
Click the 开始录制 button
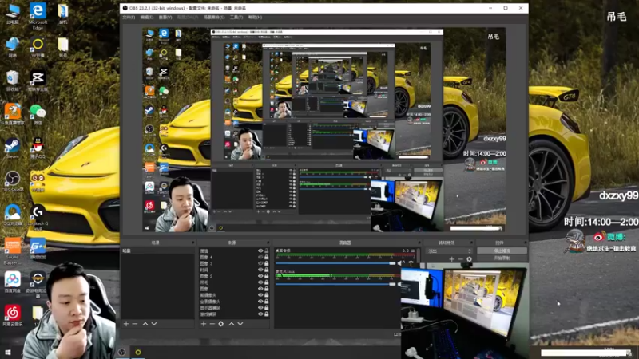tap(501, 258)
